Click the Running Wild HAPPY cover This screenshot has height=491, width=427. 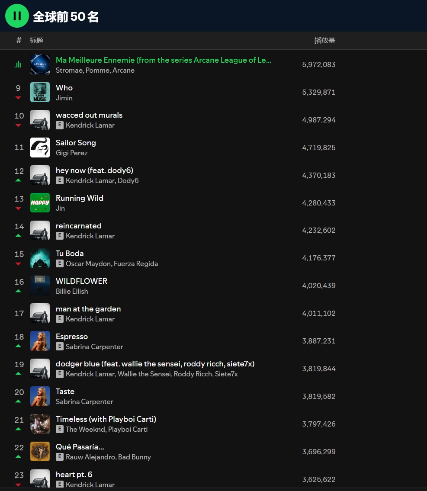click(40, 202)
